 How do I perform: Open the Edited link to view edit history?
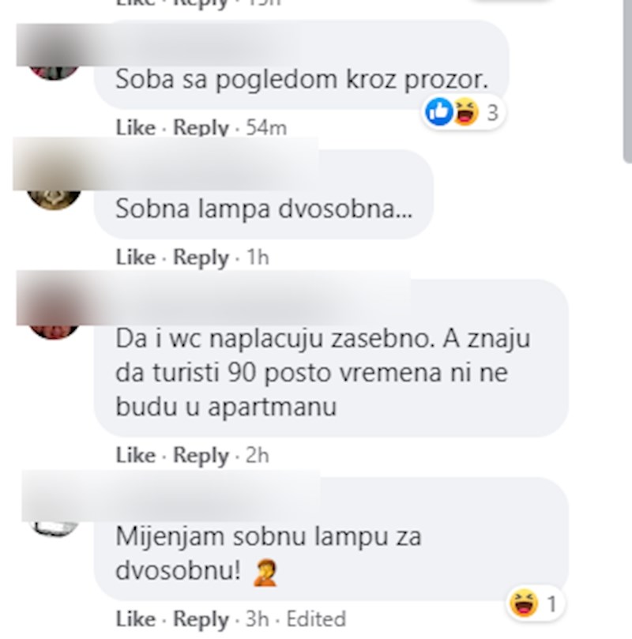tap(316, 619)
